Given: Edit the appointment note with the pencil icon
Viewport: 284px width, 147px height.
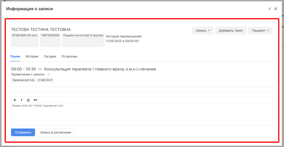Looking at the screenshot, I should click(49, 74).
